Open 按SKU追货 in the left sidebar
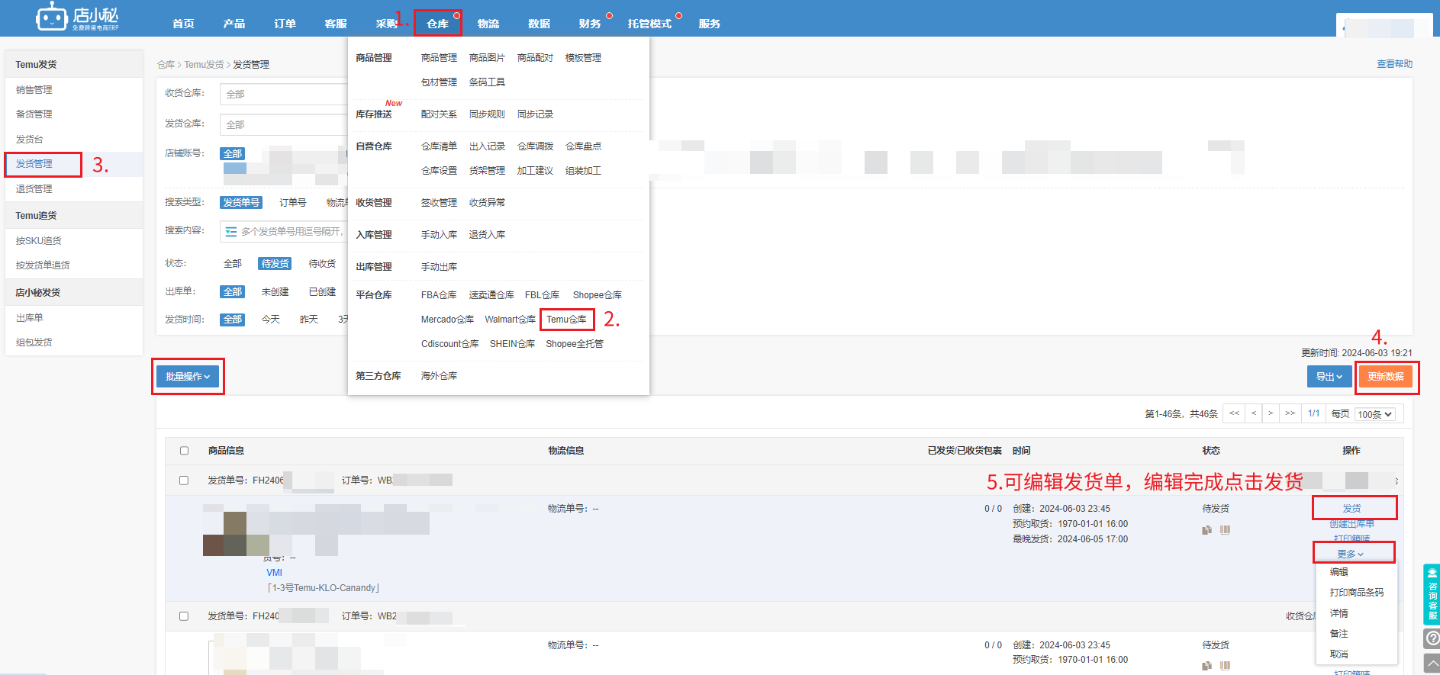 (39, 241)
